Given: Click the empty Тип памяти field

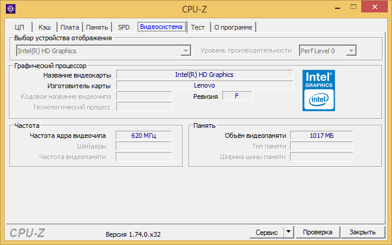Looking at the screenshot, I should [x=321, y=146].
